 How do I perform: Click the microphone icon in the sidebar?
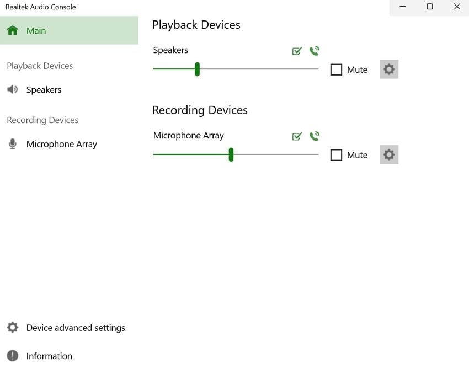13,144
